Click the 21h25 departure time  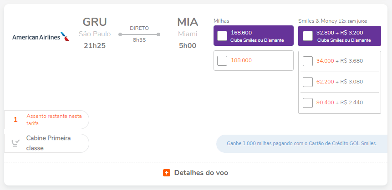95,46
